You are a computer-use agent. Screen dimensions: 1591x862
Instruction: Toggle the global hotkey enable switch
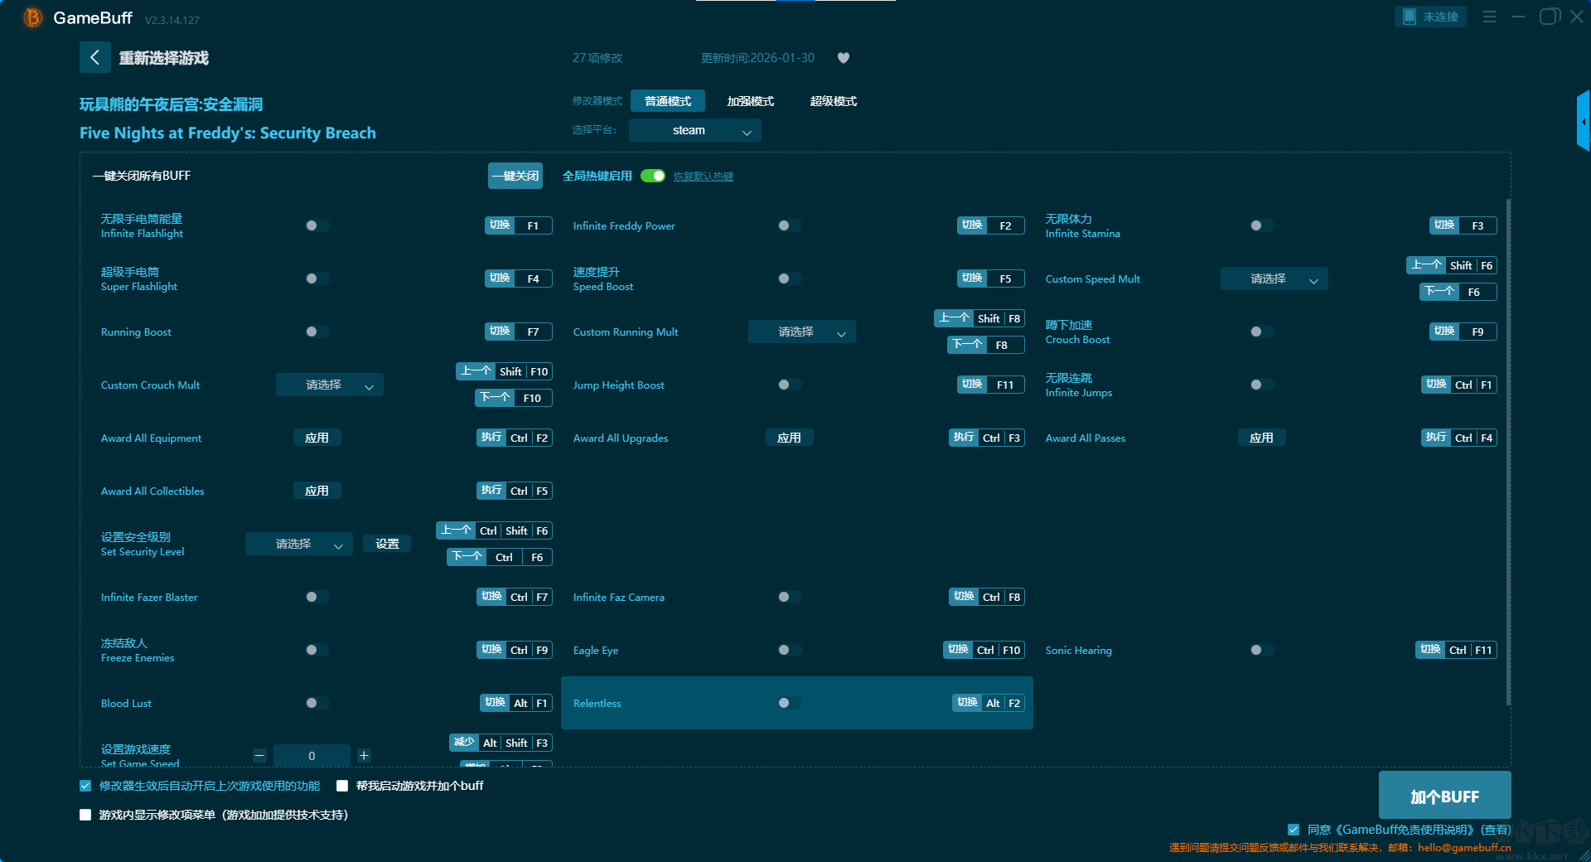tap(653, 176)
